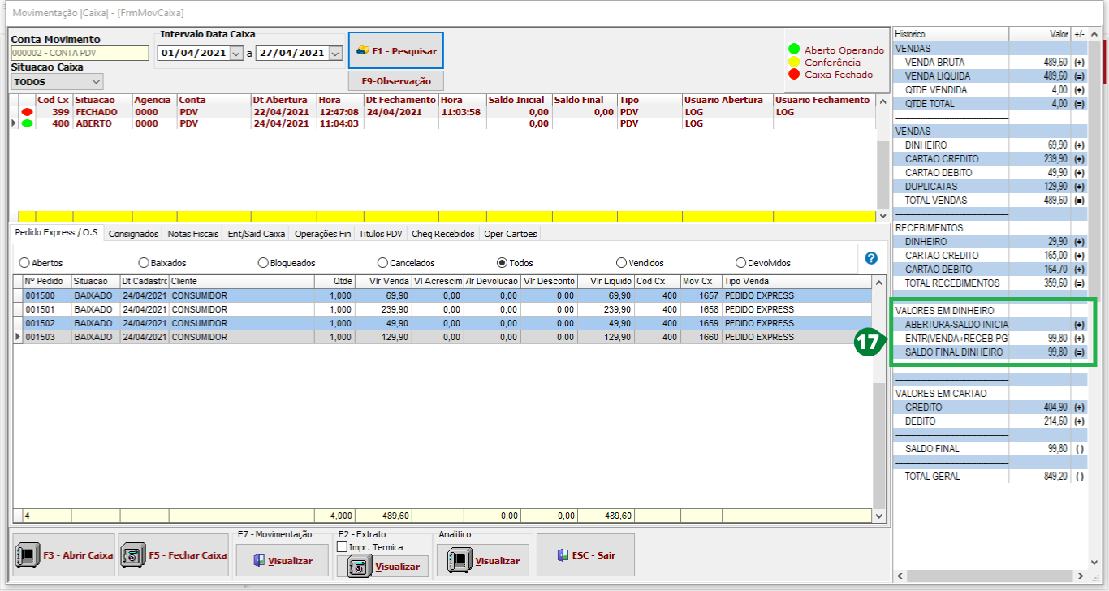1109x591 pixels.
Task: Click the door icon on ESC - Sair
Action: coord(563,555)
